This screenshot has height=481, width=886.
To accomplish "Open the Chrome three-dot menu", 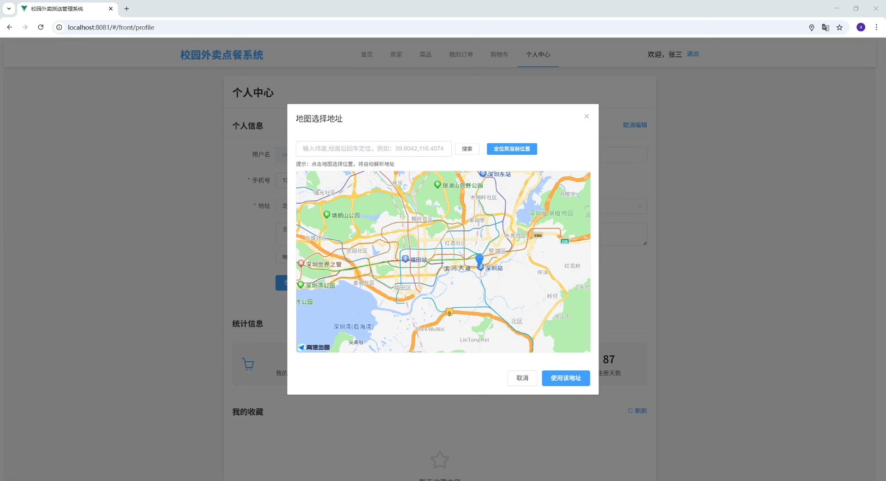I will [x=876, y=27].
